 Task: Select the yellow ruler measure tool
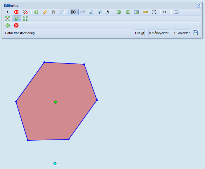coord(145,12)
